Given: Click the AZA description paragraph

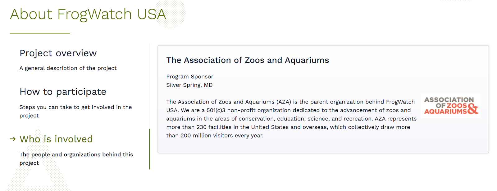Looking at the screenshot, I should click(x=290, y=119).
